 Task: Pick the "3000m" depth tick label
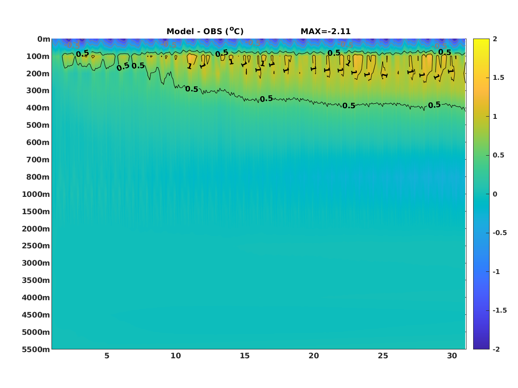pyautogui.click(x=36, y=263)
